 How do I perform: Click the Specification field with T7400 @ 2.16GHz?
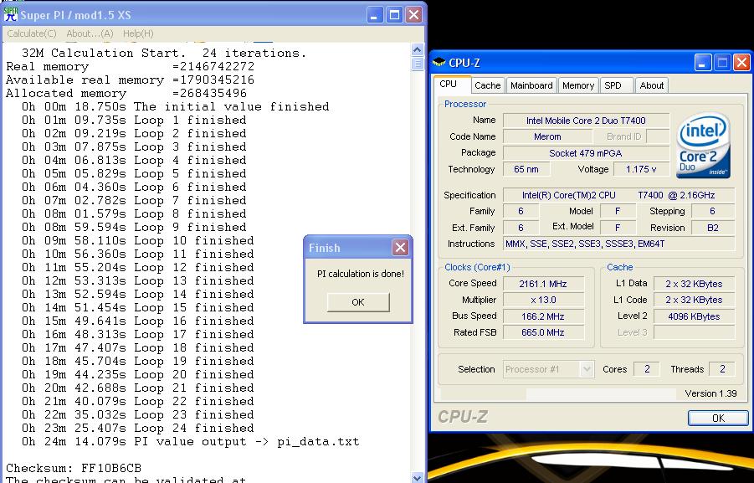619,195
